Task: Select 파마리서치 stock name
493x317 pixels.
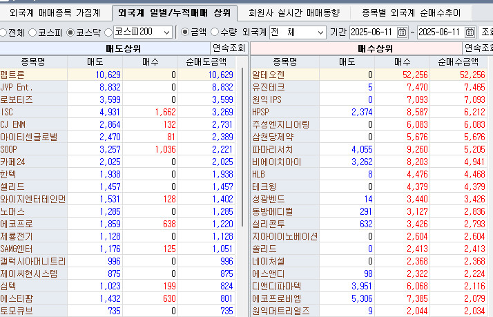Action: (x=273, y=149)
